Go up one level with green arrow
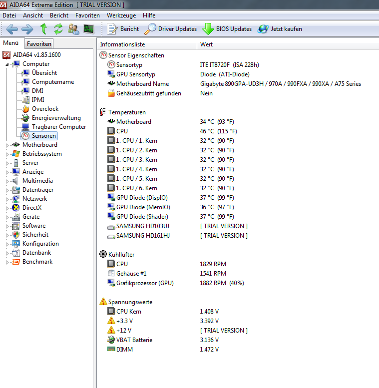 pos(44,29)
